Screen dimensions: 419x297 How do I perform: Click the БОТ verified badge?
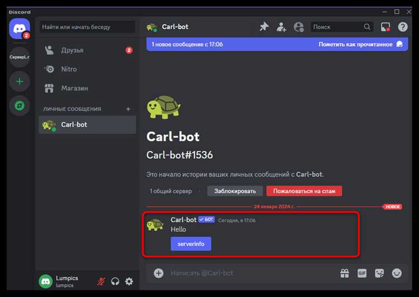pos(206,220)
